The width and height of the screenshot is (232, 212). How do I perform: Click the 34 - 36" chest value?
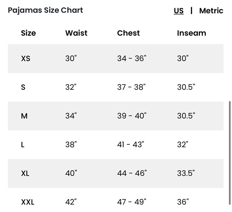pyautogui.click(x=131, y=58)
